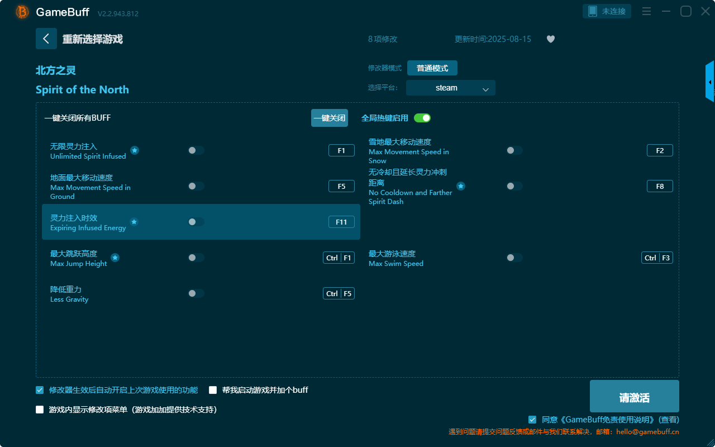
Task: Click the F2 hotkey for Snow speed
Action: click(660, 150)
